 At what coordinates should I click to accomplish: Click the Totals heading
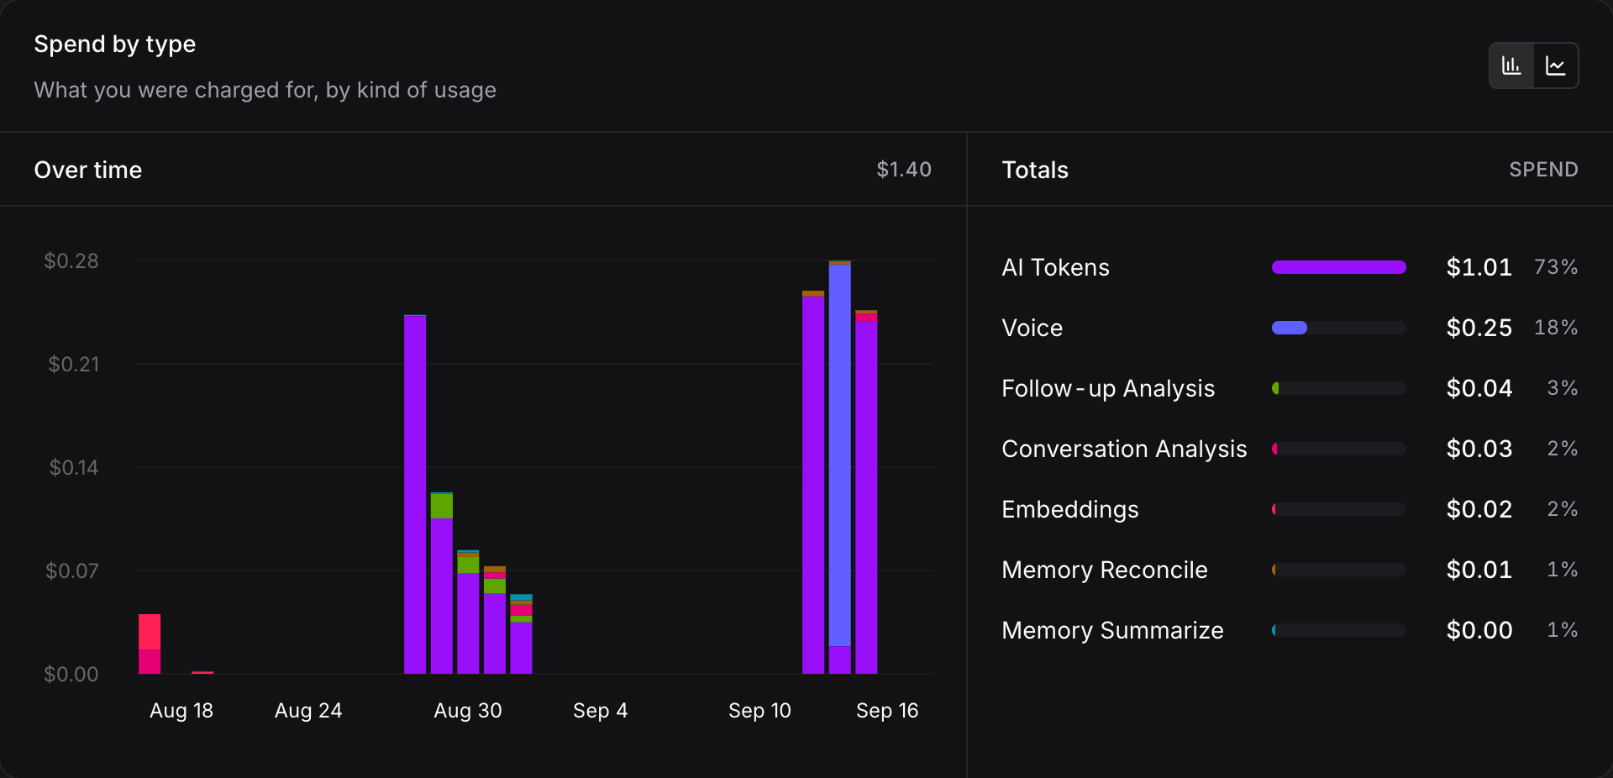[x=1035, y=170]
